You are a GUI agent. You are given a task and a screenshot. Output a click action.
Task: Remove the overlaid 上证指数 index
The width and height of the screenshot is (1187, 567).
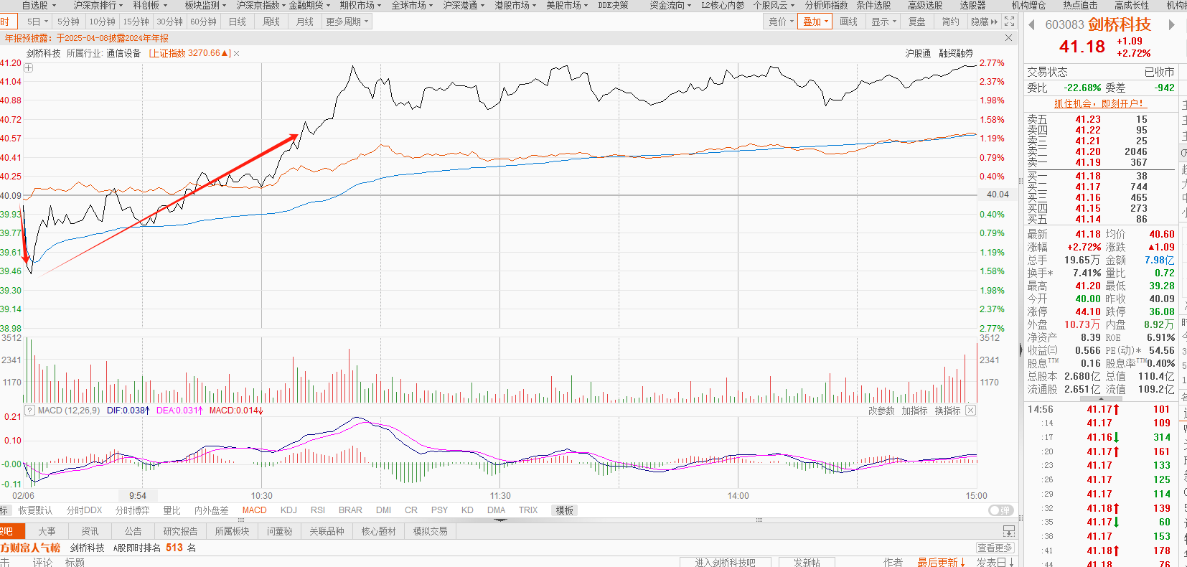[237, 53]
